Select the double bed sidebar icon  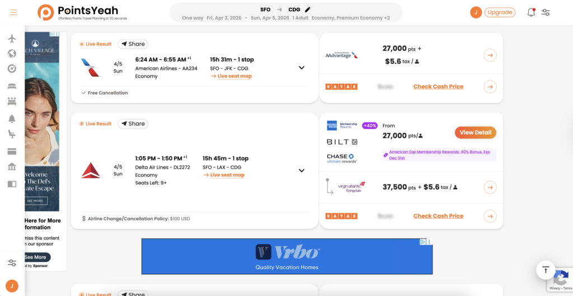tap(12, 101)
